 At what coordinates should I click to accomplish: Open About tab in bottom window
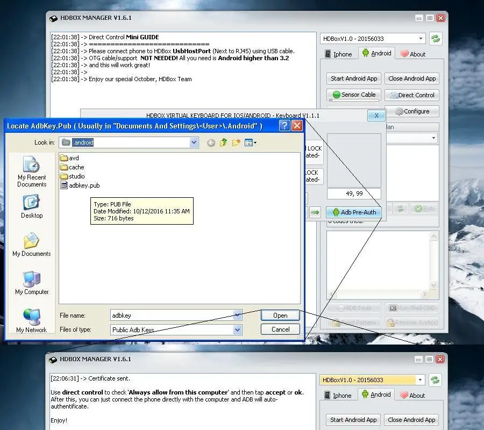click(x=412, y=395)
